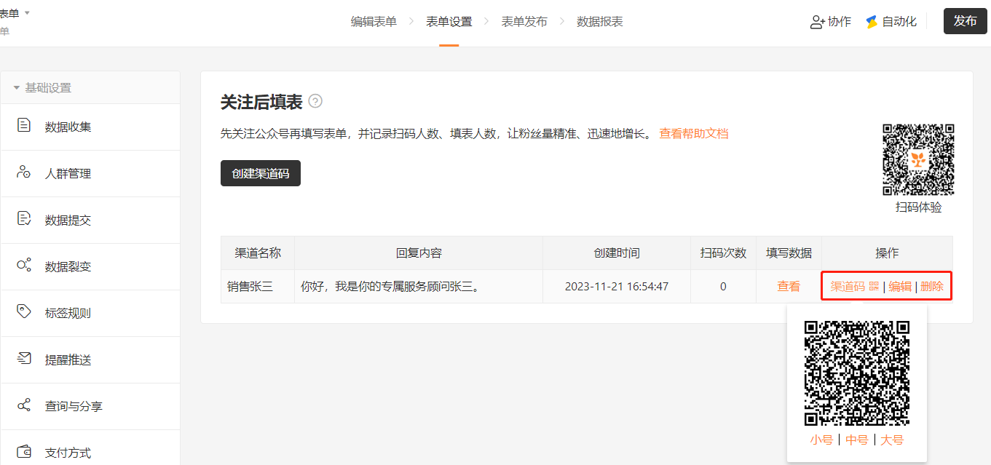The width and height of the screenshot is (991, 465).
Task: Click the 数据收集 sidebar icon
Action: point(23,125)
